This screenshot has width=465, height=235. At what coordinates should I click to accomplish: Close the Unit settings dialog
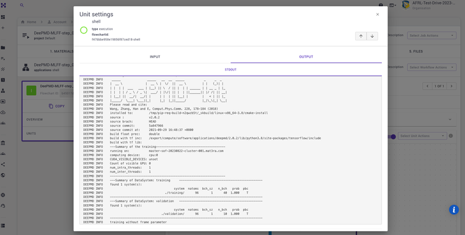(378, 14)
